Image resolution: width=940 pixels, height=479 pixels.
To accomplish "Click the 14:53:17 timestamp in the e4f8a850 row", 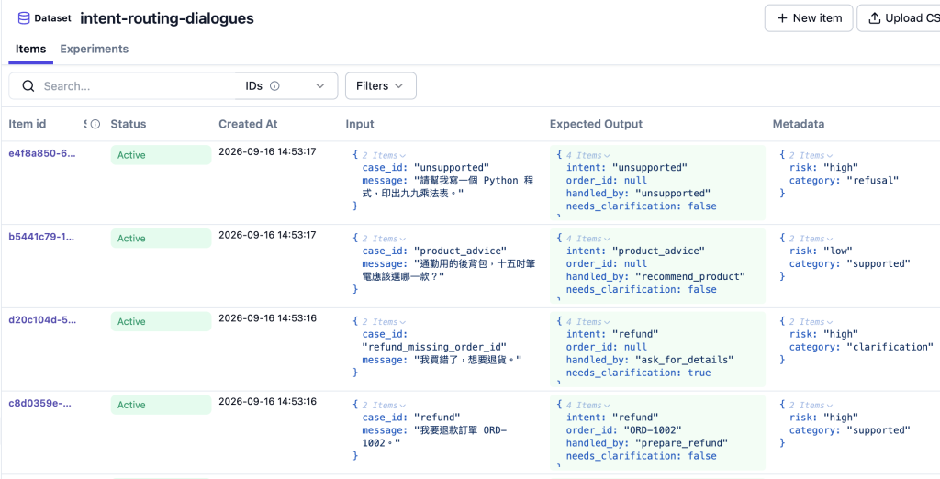I will [x=267, y=151].
